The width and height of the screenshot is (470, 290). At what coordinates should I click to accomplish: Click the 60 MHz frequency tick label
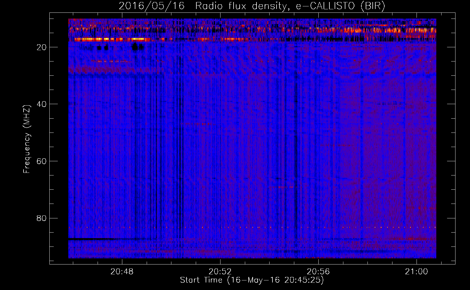[x=42, y=162]
